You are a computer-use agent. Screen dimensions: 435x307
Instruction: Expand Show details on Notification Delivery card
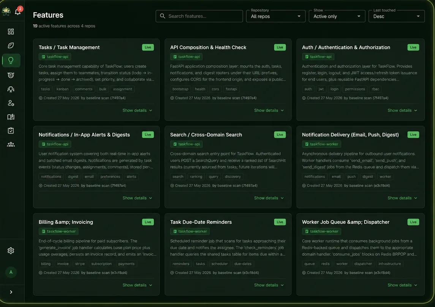click(402, 198)
